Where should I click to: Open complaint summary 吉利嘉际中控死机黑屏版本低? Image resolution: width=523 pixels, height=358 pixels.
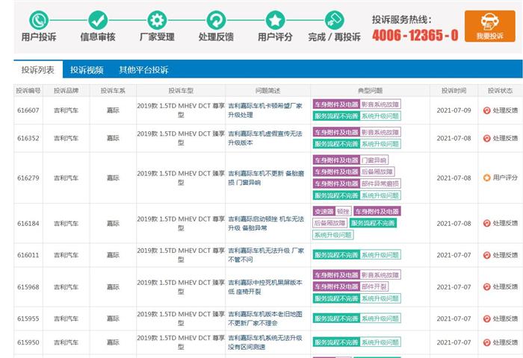pos(265,286)
